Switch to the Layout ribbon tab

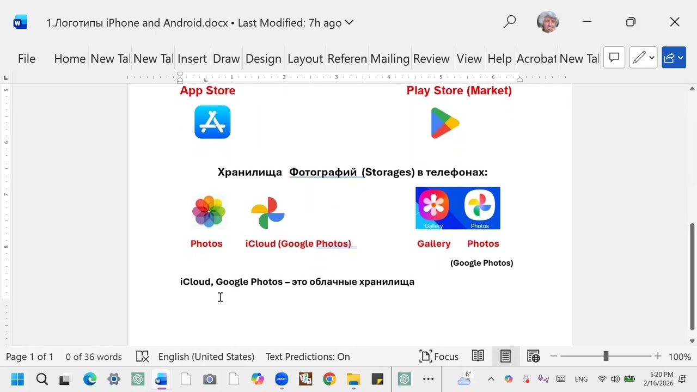click(305, 58)
